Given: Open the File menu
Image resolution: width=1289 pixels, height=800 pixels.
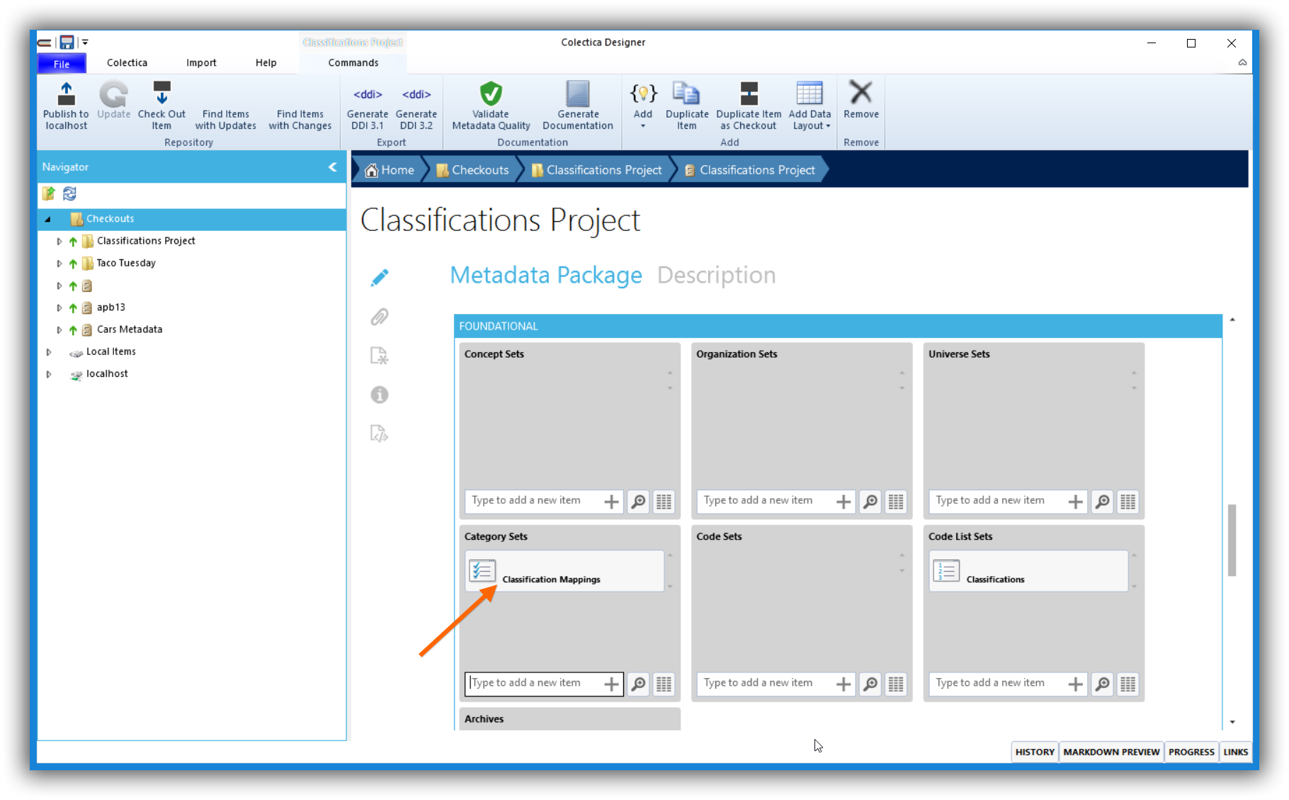Looking at the screenshot, I should coord(62,64).
